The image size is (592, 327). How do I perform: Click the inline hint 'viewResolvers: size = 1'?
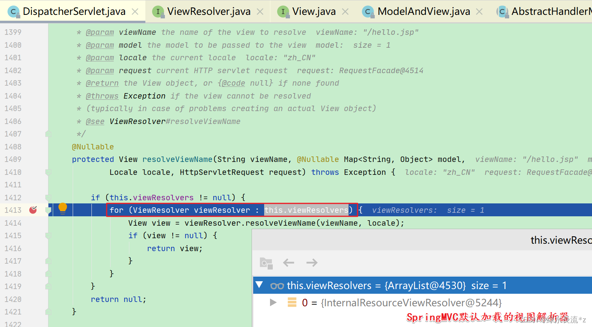click(428, 210)
